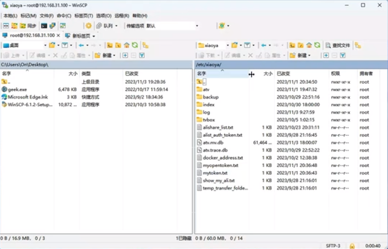Image resolution: width=388 pixels, height=249 pixels.
Task: Open the terminal console icon
Action: coord(44,26)
